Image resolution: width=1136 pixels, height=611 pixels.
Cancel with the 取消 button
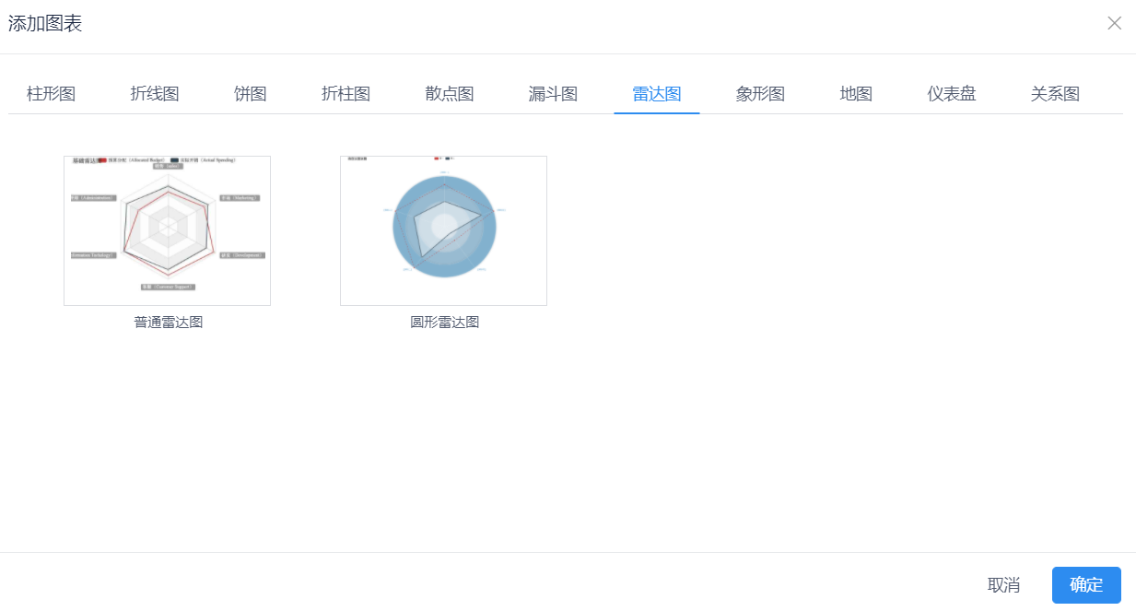(1003, 585)
